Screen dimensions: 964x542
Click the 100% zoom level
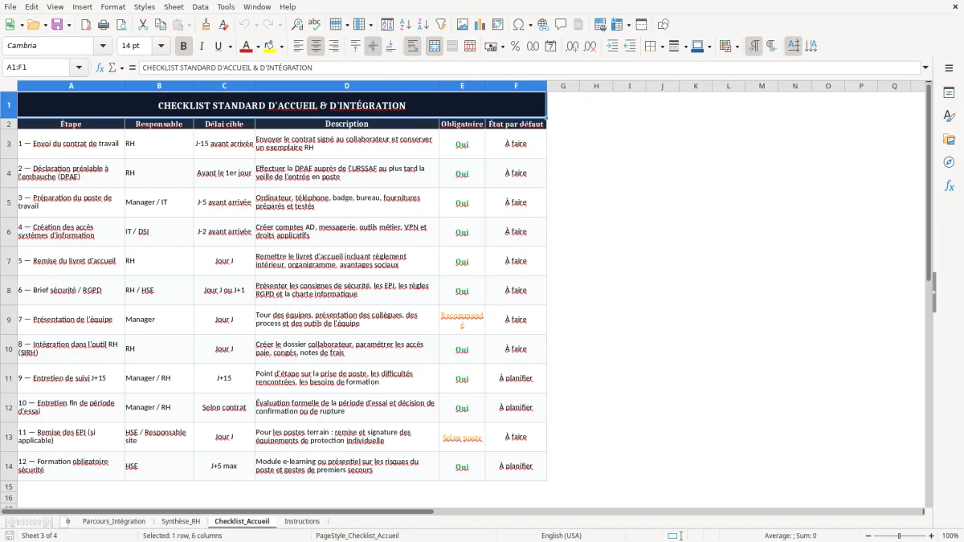pyautogui.click(x=950, y=536)
